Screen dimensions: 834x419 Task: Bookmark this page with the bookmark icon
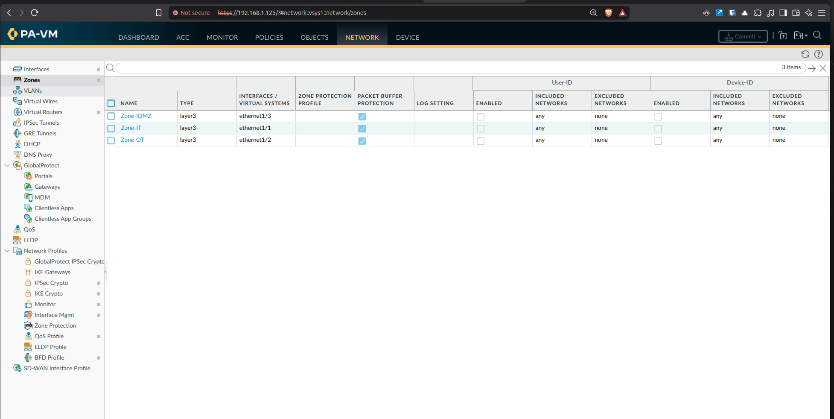point(159,13)
